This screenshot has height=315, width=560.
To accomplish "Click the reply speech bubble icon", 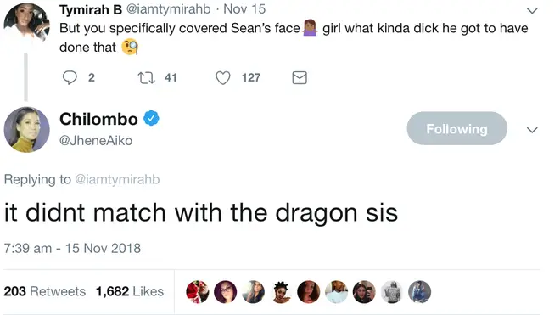I will pyautogui.click(x=70, y=77).
